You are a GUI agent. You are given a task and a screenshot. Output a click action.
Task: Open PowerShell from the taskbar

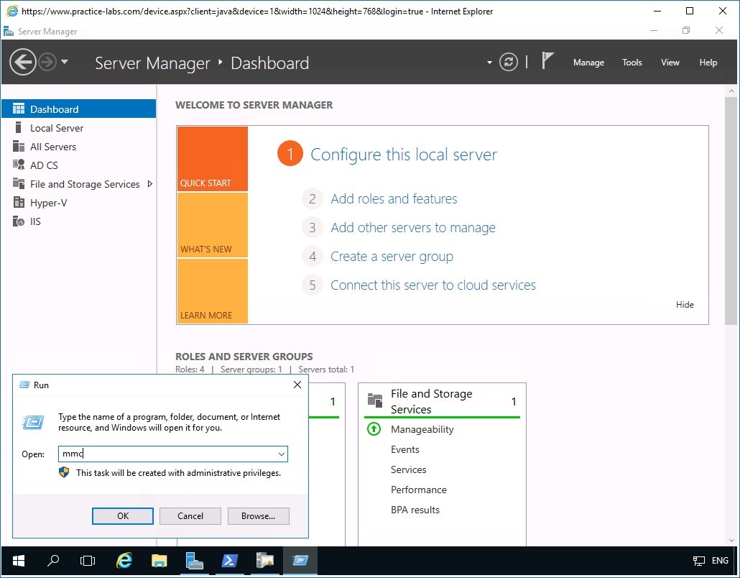coord(229,561)
